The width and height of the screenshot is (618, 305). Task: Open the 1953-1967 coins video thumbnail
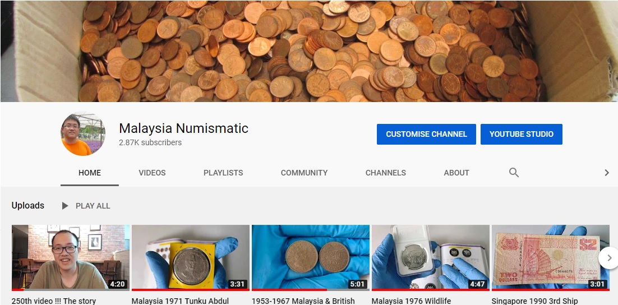tap(311, 257)
